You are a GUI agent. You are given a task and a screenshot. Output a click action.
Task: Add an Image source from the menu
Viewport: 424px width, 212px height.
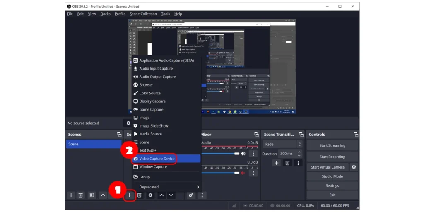166,118
